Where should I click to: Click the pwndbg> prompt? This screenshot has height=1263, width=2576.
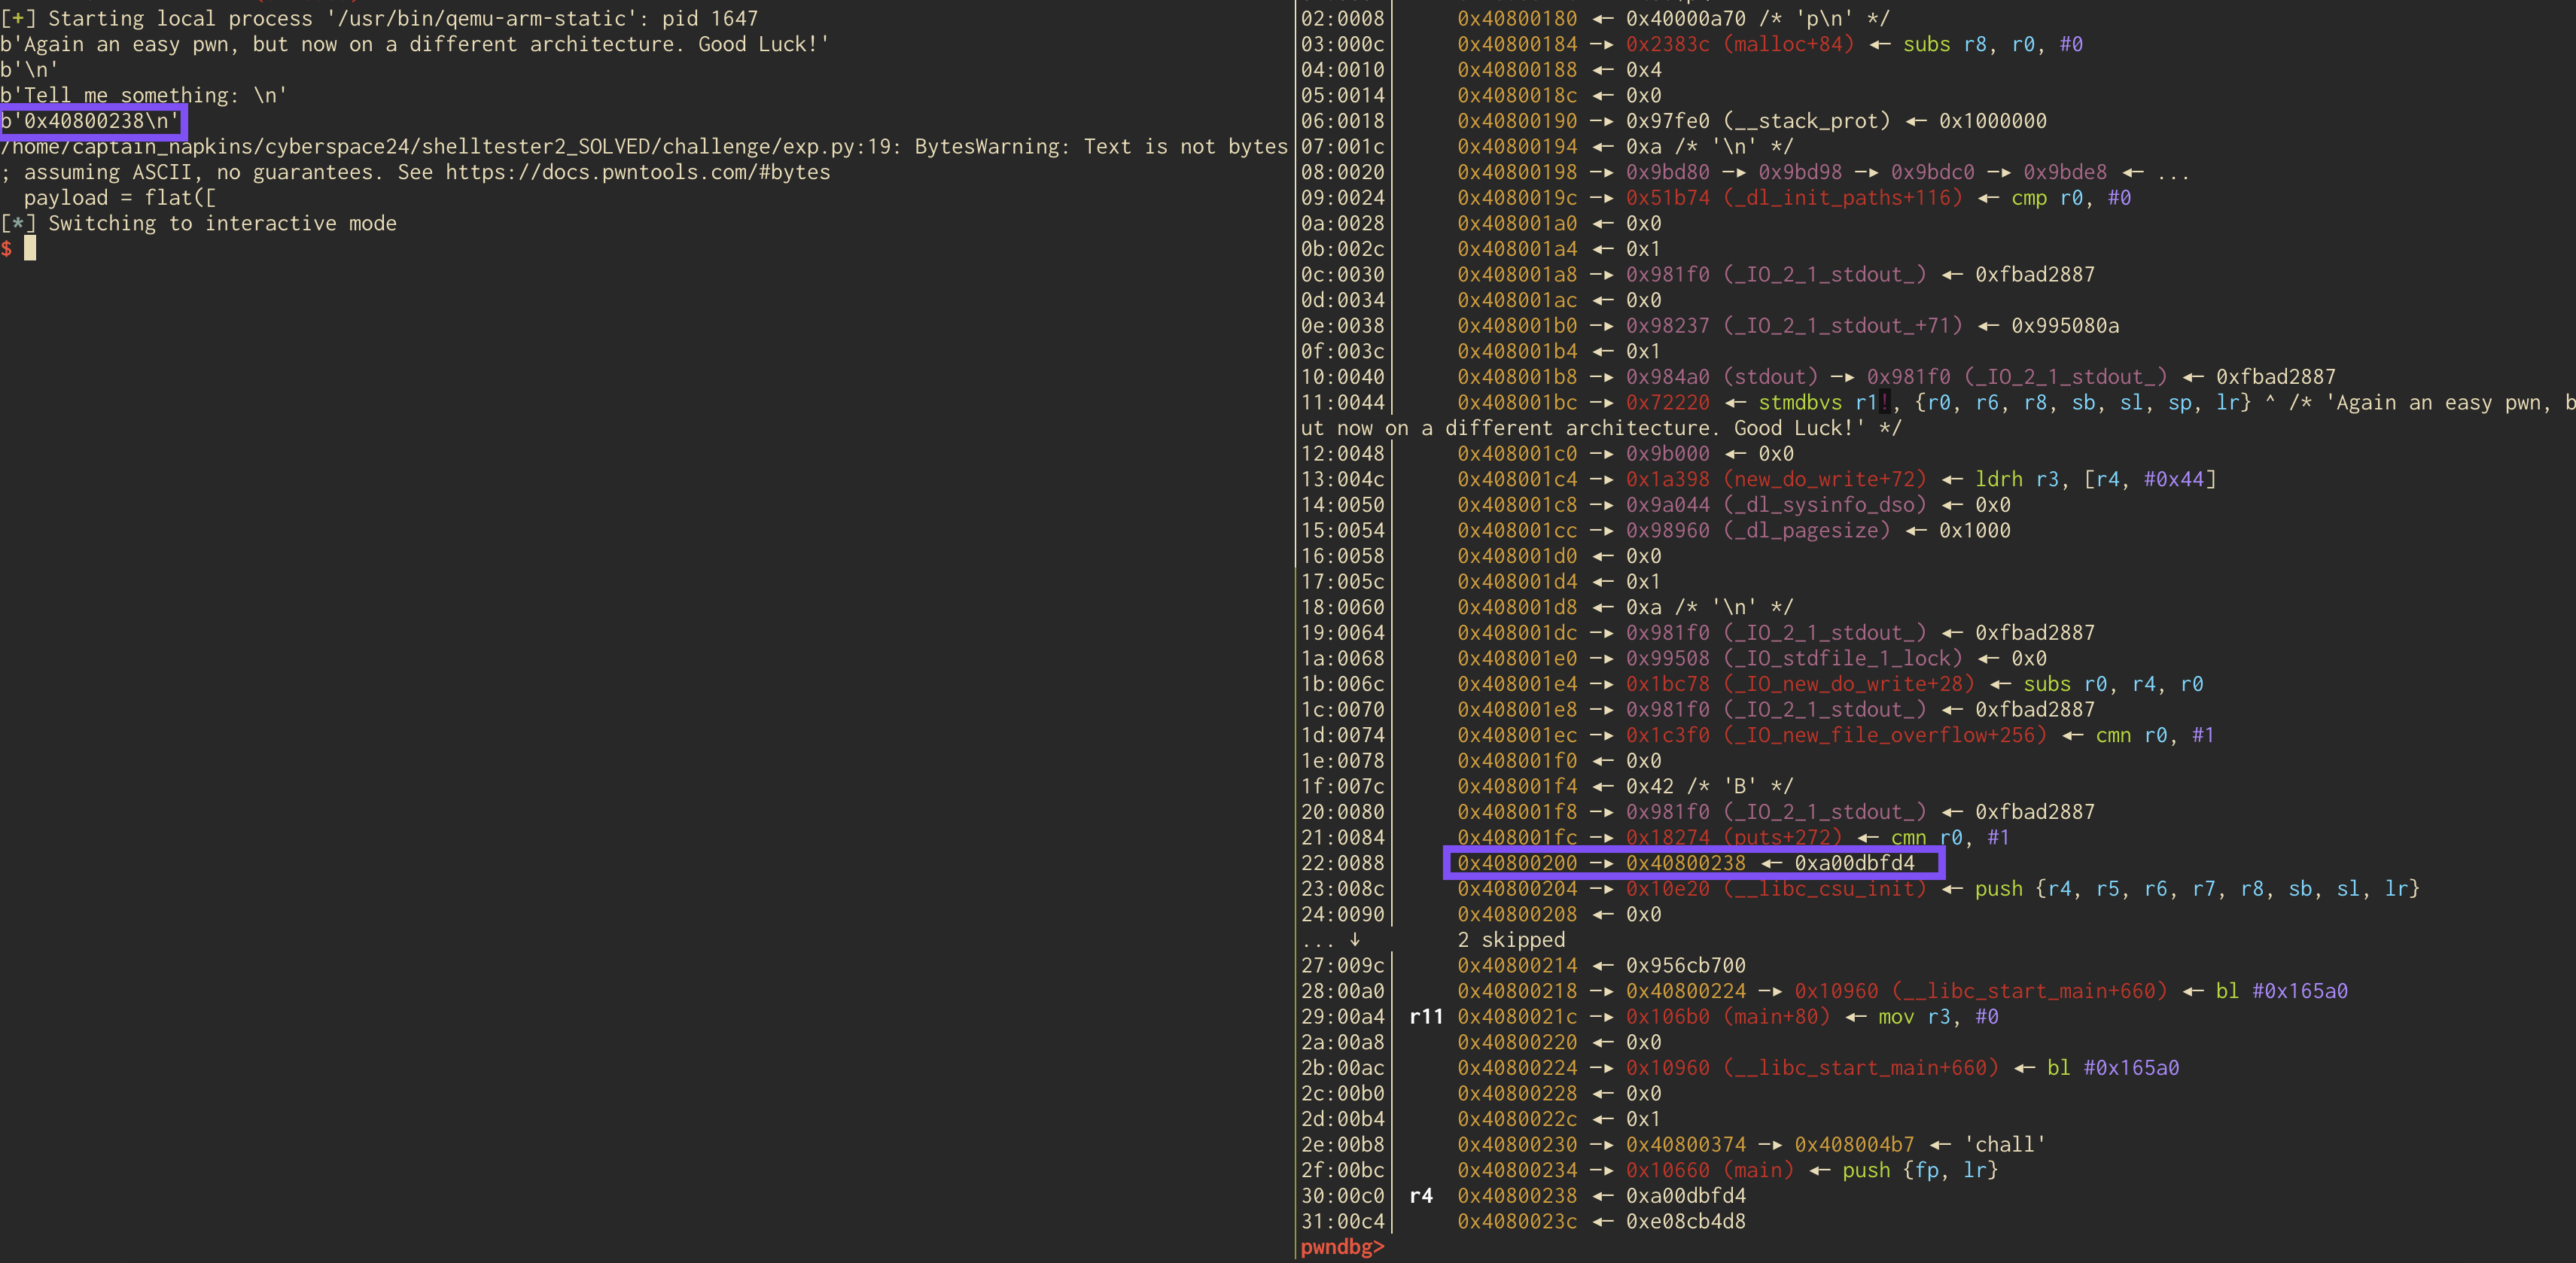click(x=1342, y=1247)
